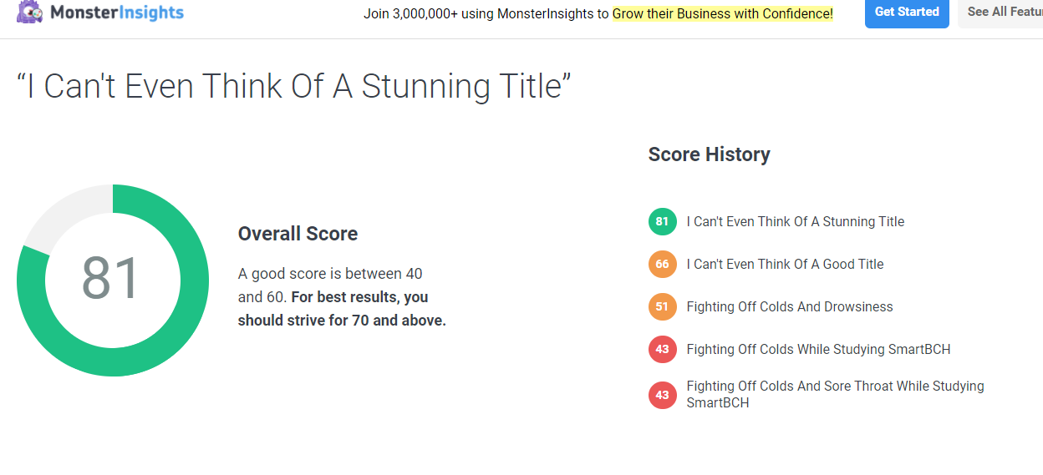
Task: Click the Overall Score heading
Action: [298, 234]
